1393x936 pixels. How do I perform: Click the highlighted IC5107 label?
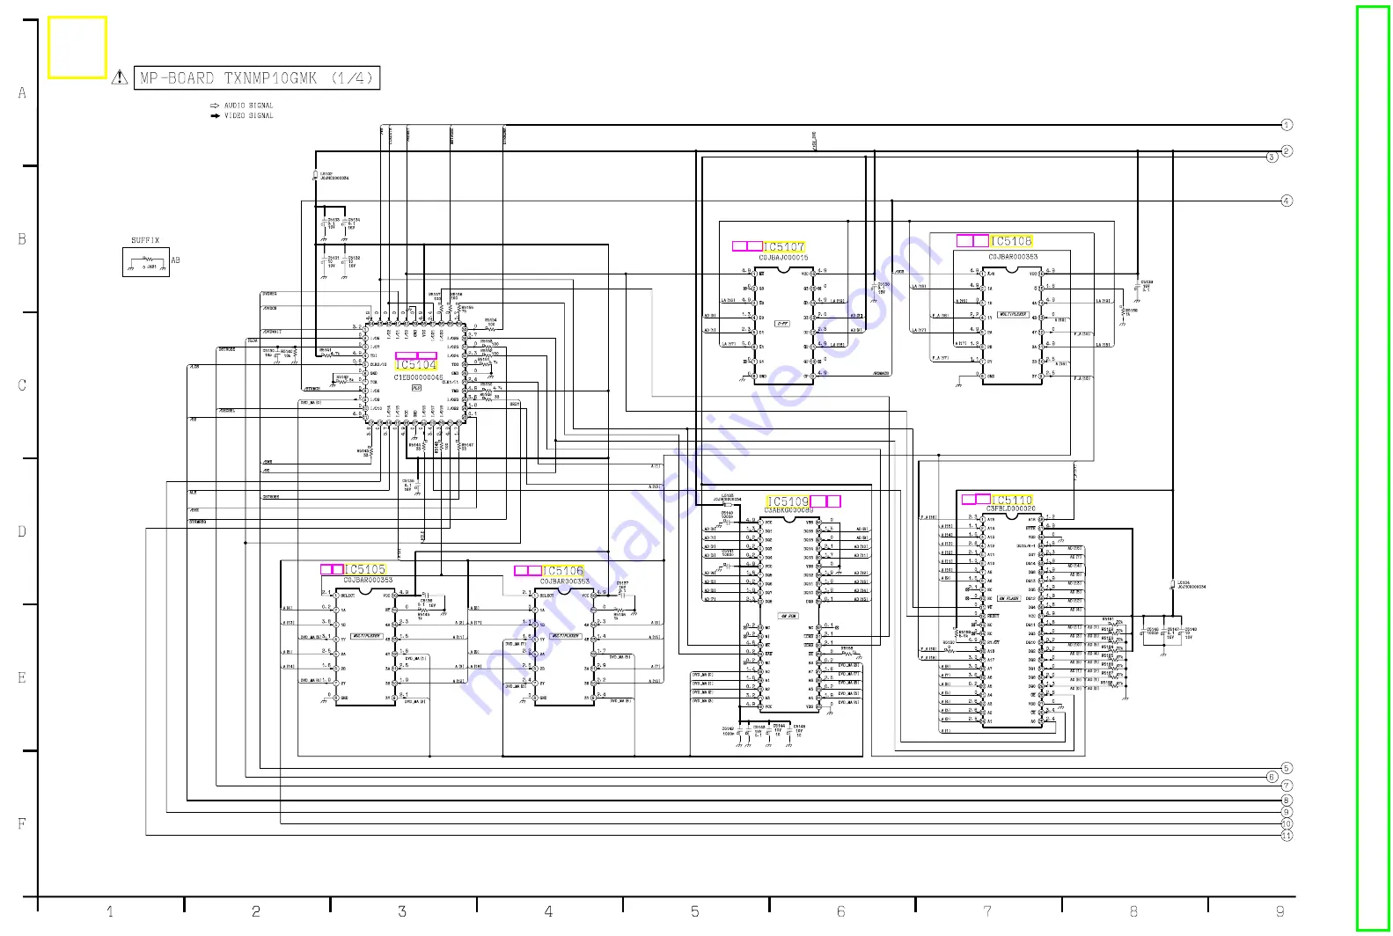click(x=784, y=247)
